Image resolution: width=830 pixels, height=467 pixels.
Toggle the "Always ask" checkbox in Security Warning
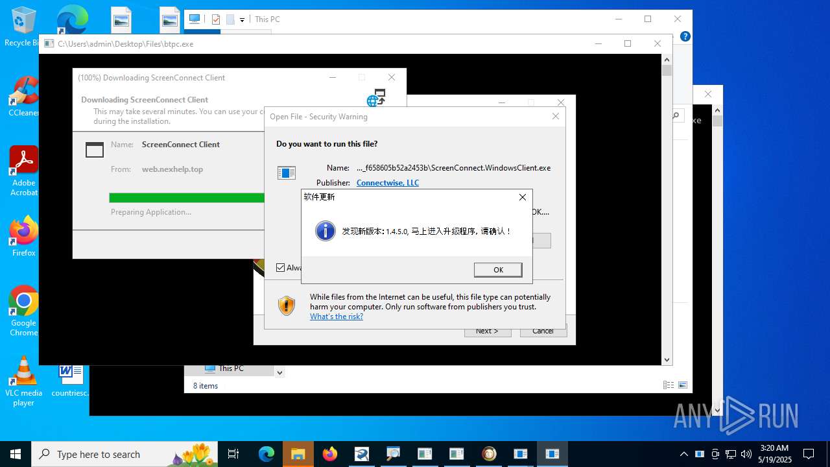(x=281, y=267)
